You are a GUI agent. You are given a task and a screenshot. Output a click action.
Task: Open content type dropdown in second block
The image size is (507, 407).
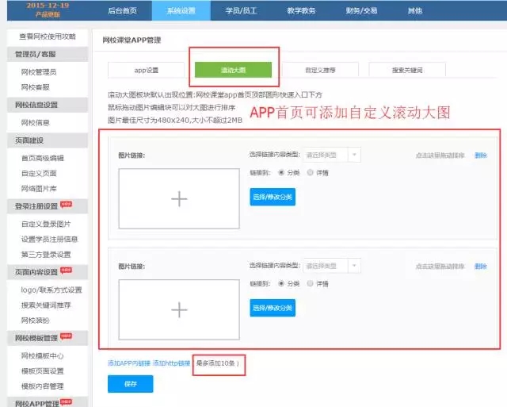point(332,266)
